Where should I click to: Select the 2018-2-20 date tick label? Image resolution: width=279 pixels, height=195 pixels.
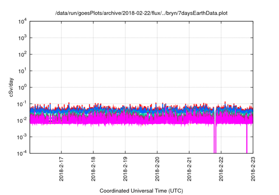coord(157,169)
